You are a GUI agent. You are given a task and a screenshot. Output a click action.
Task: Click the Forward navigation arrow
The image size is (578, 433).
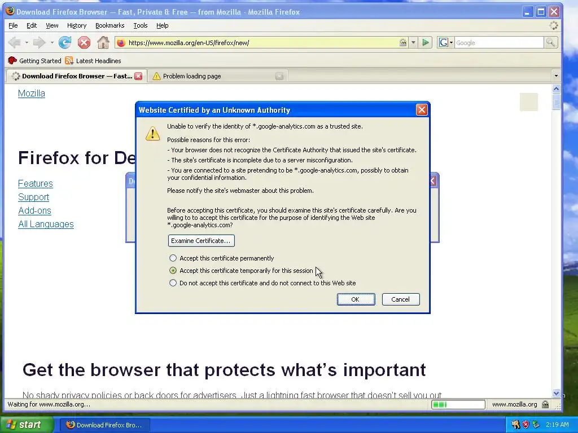coord(39,43)
